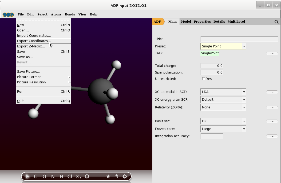
Task: Open the XC potential in SCF dropdown
Action: tap(244, 92)
